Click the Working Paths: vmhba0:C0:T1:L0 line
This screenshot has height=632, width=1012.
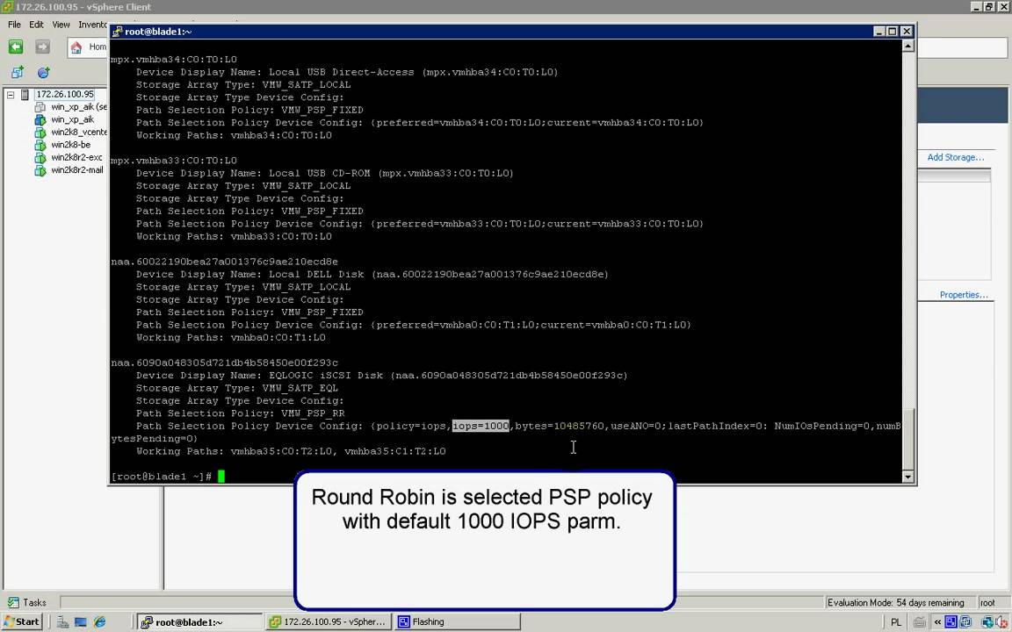pyautogui.click(x=230, y=337)
